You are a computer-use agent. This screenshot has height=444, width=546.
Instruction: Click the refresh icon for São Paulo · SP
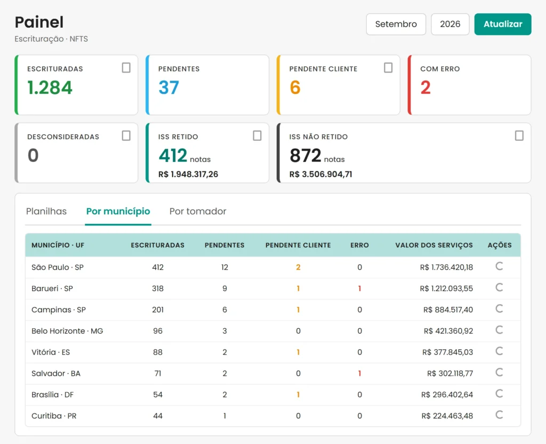pyautogui.click(x=499, y=267)
